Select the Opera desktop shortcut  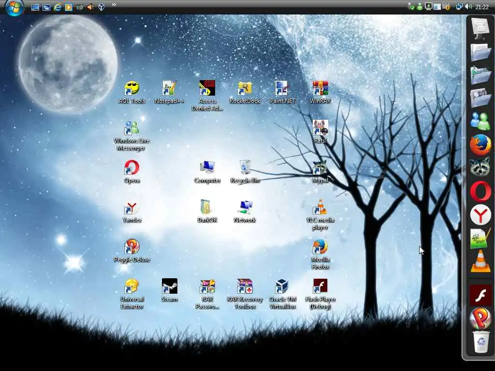131,171
